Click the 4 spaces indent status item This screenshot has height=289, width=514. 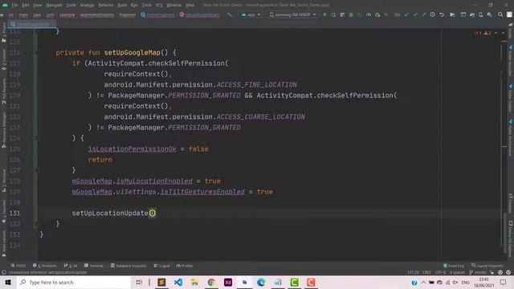tap(457, 272)
